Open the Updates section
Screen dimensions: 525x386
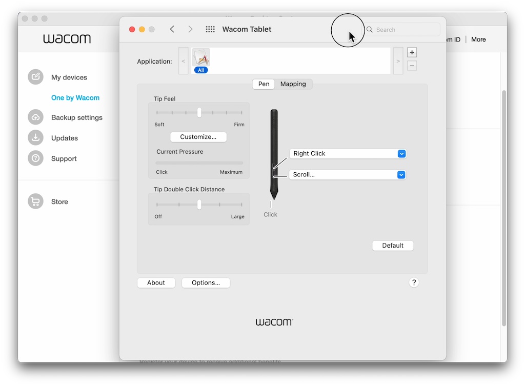tap(64, 138)
